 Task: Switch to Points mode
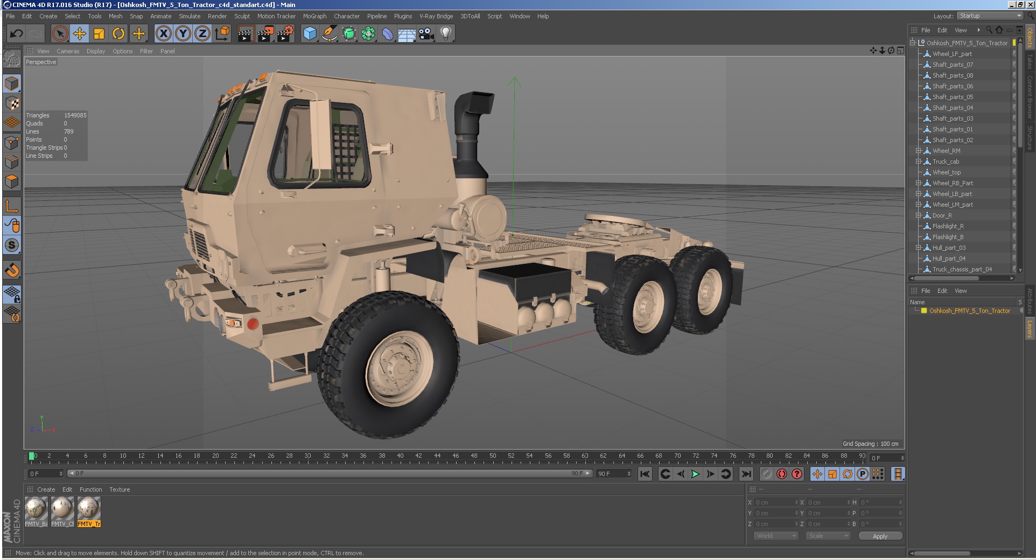pos(12,143)
